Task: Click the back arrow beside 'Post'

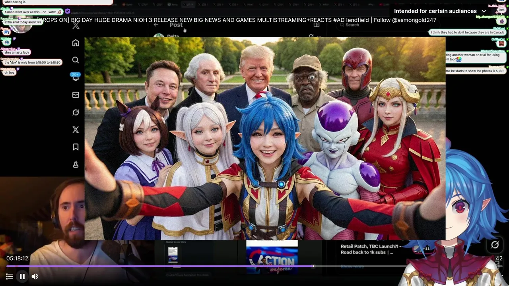Action: pos(156,25)
